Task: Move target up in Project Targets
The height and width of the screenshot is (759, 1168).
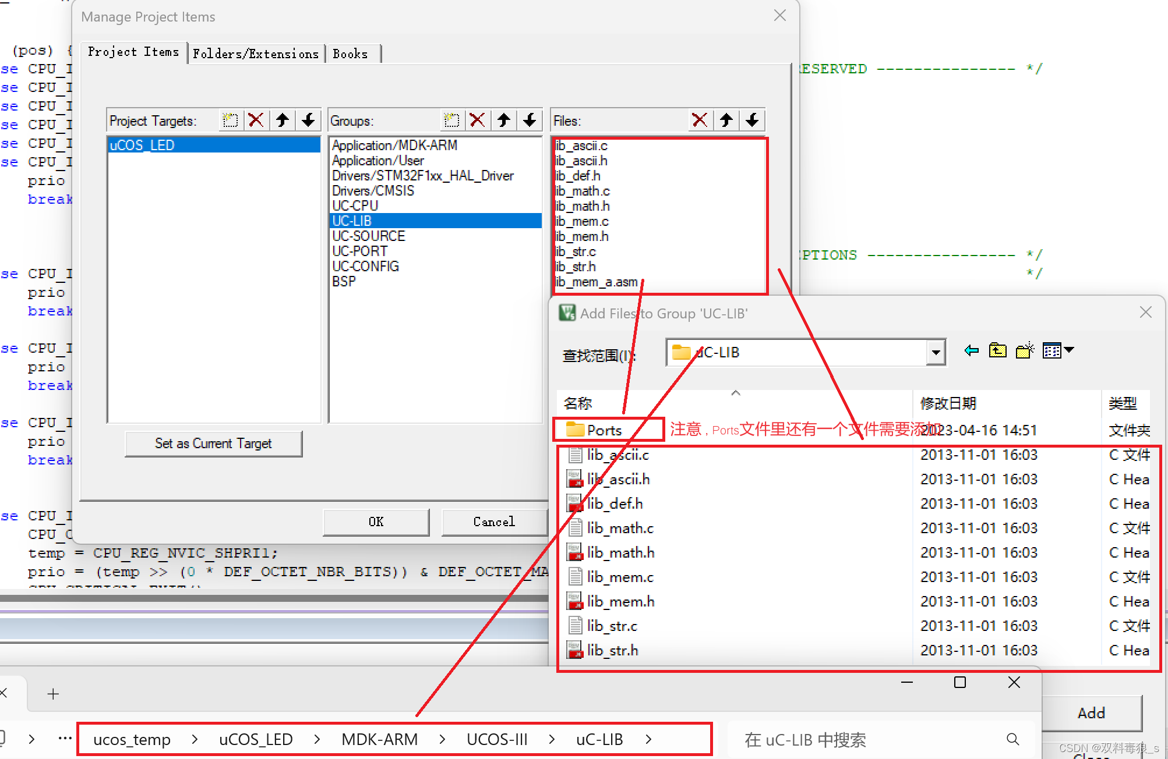Action: click(283, 120)
